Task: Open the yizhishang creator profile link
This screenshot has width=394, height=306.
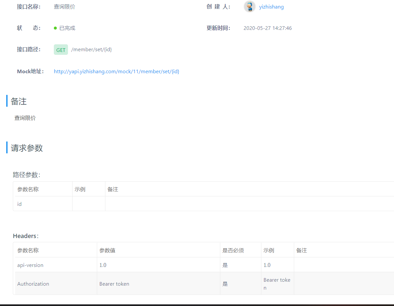Action: (271, 7)
